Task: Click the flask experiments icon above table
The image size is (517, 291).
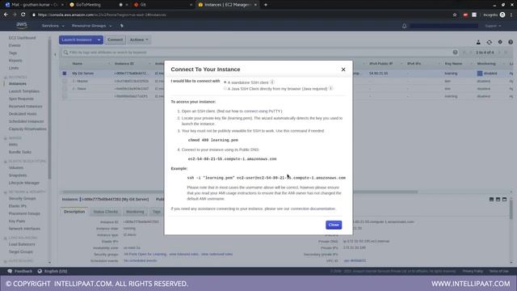Action: click(x=478, y=42)
